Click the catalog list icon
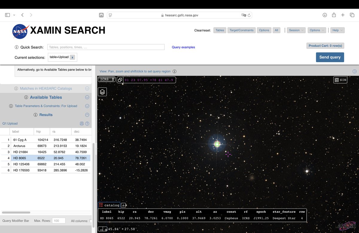Viewport: 359px width, 233px height. click(101, 205)
